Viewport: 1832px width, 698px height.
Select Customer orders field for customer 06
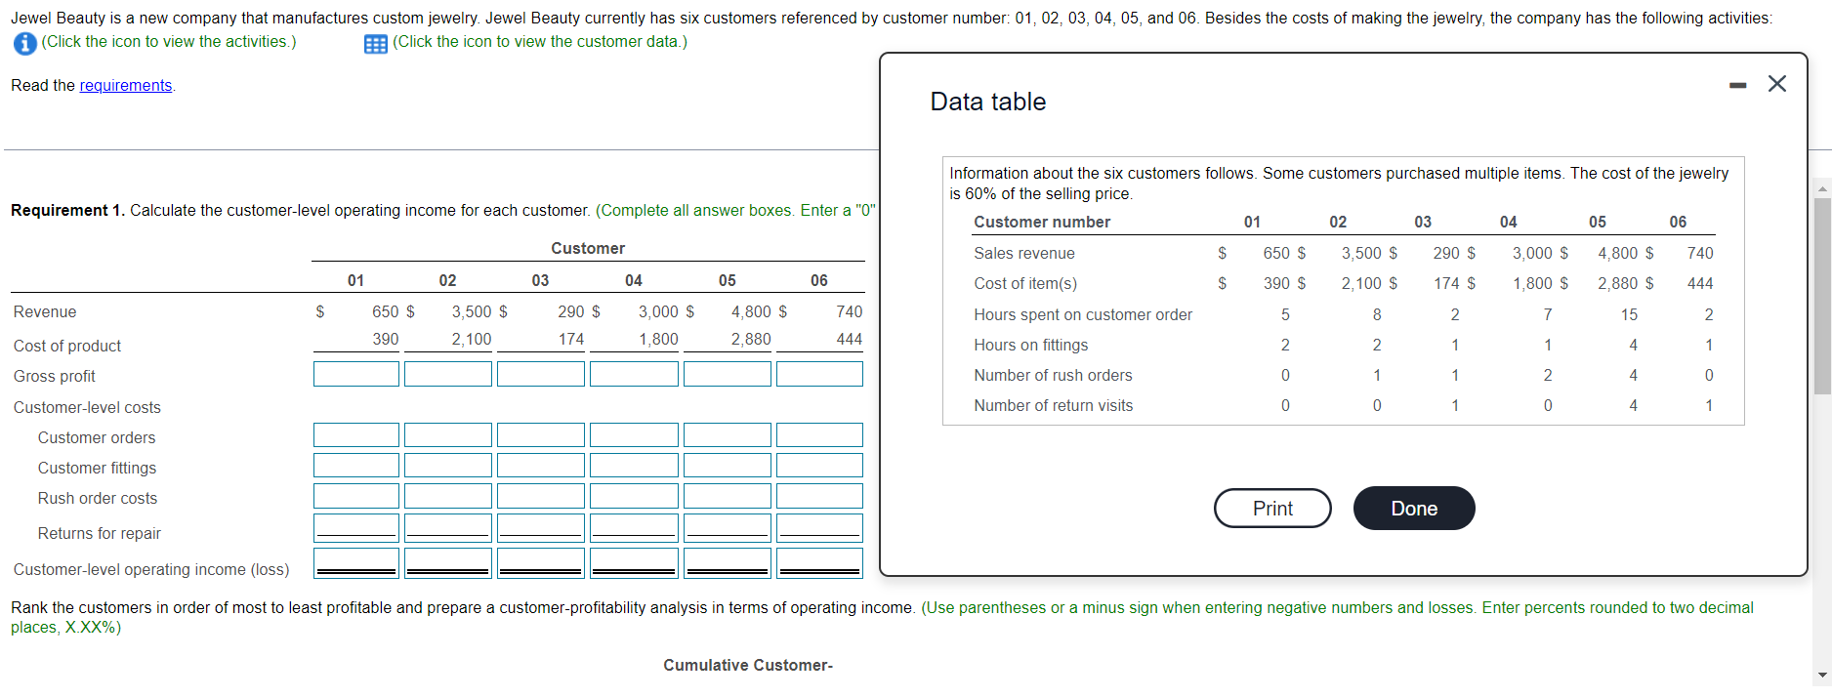click(x=819, y=435)
